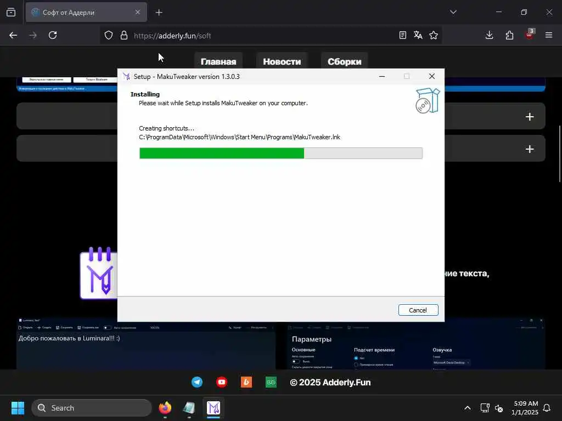The width and height of the screenshot is (562, 421).
Task: Open YouTube link in footer
Action: tap(222, 382)
